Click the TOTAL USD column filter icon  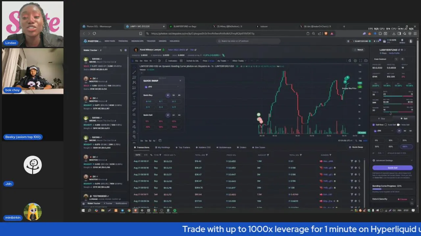(x=207, y=155)
